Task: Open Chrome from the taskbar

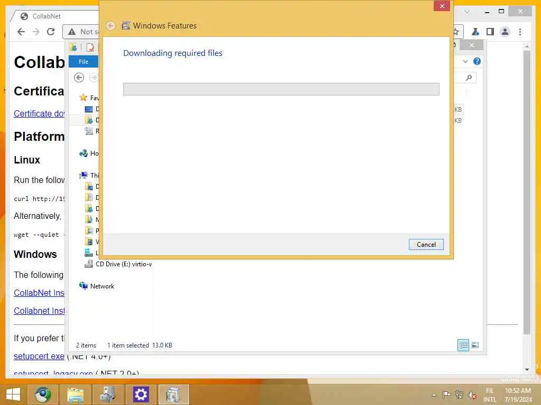Action: [x=43, y=394]
